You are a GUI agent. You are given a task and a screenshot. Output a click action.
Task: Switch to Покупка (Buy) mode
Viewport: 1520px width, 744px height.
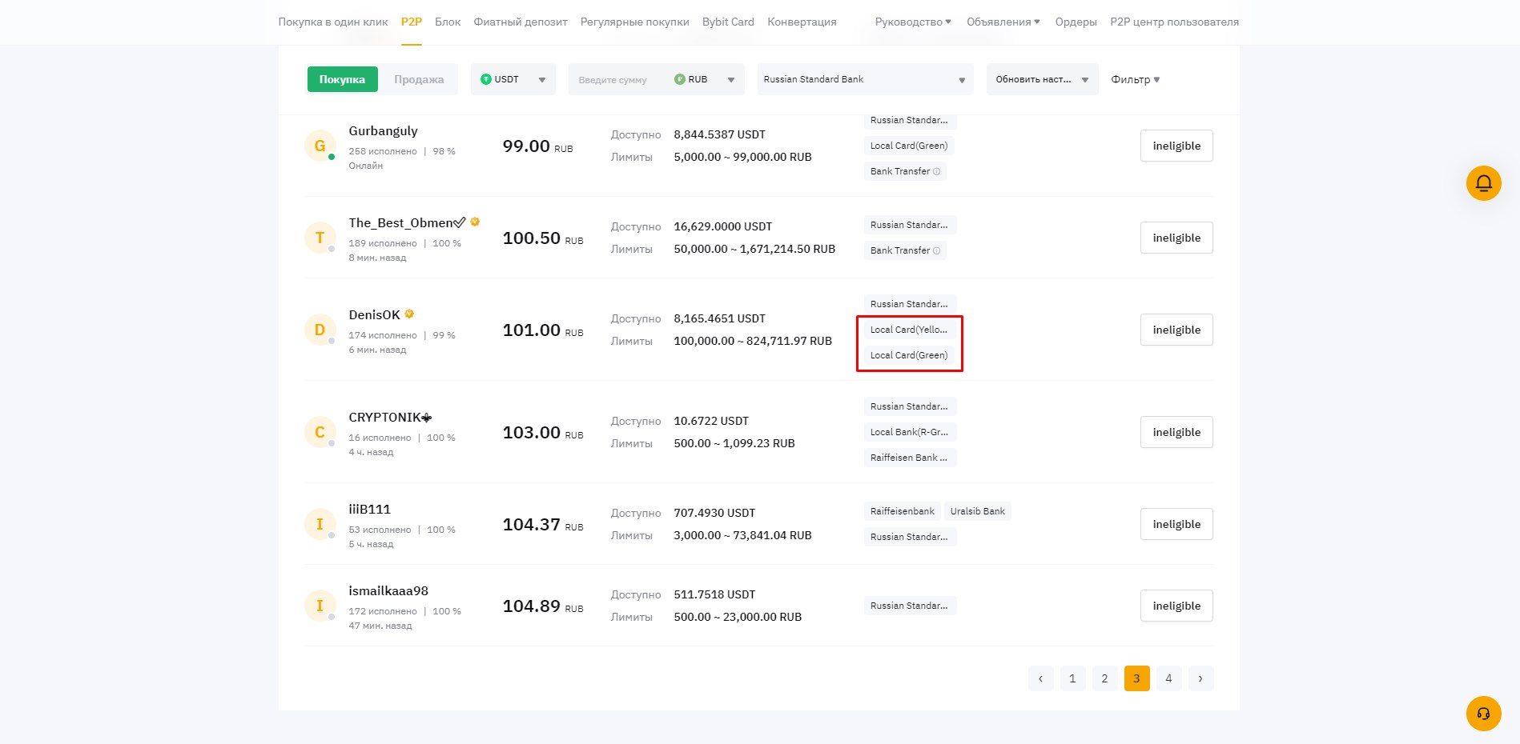342,79
